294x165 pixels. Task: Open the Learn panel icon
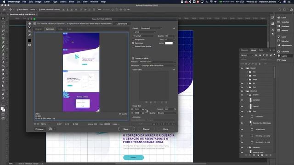pos(279,37)
